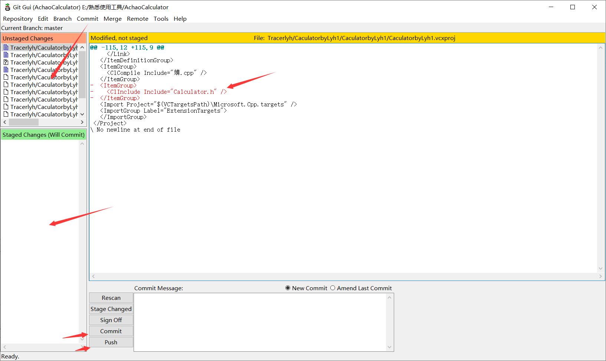Viewport: 606px width, 361px height.
Task: Click the up arrow of the commit message scrollbar
Action: coord(389,297)
